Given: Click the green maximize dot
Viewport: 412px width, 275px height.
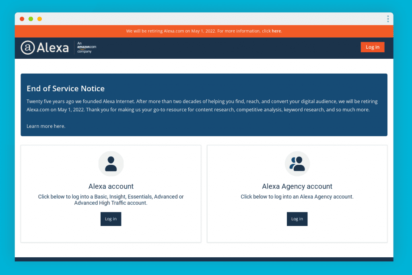Looking at the screenshot, I should pos(31,18).
